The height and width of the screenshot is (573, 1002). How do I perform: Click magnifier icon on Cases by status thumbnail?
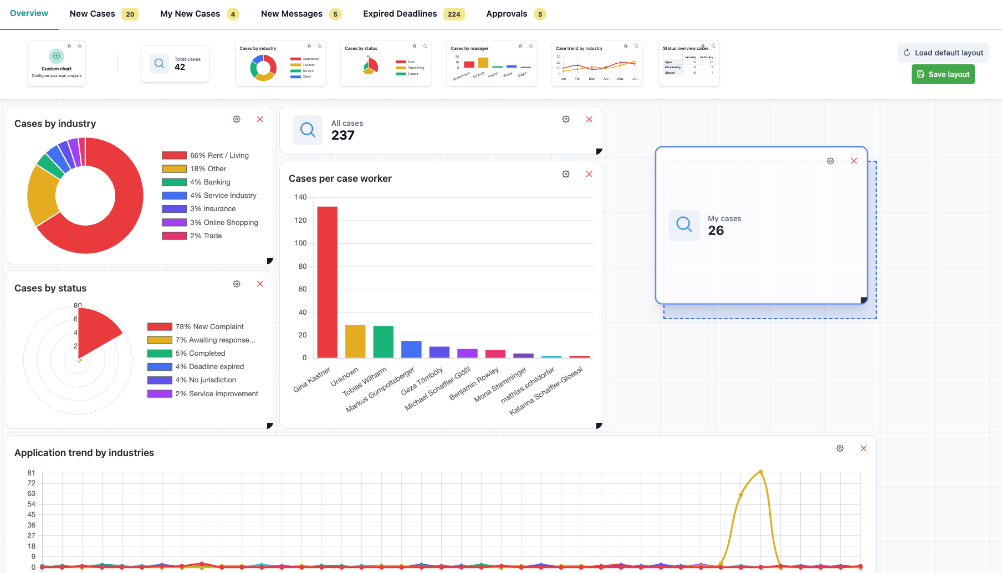[x=425, y=46]
